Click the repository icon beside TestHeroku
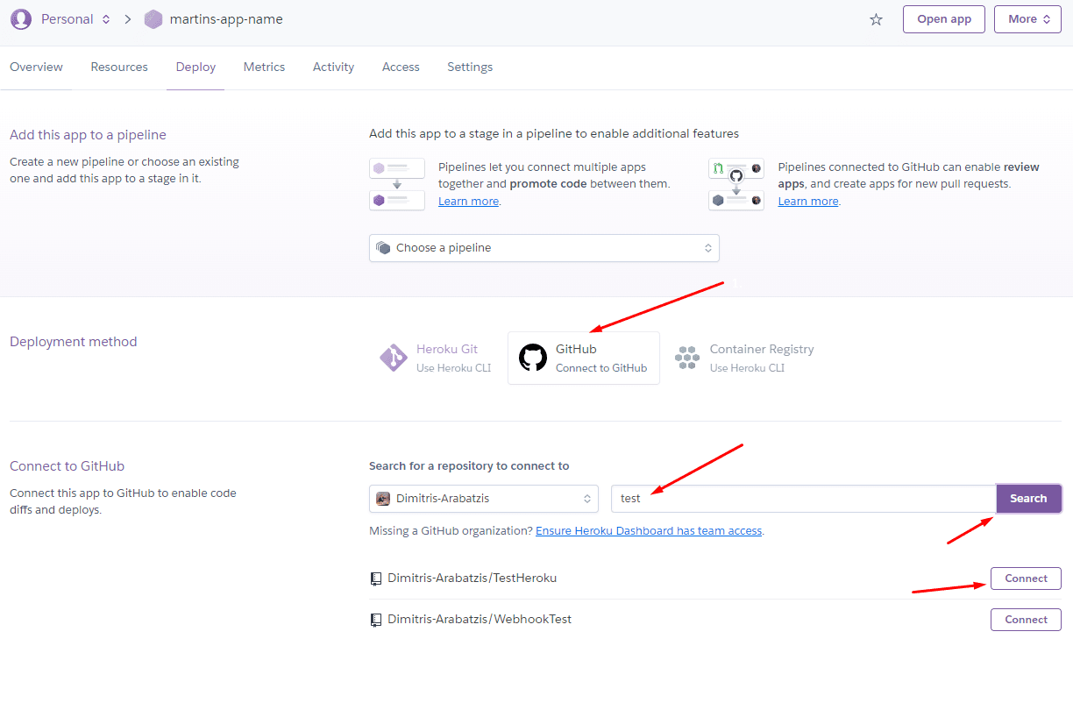 coord(376,578)
